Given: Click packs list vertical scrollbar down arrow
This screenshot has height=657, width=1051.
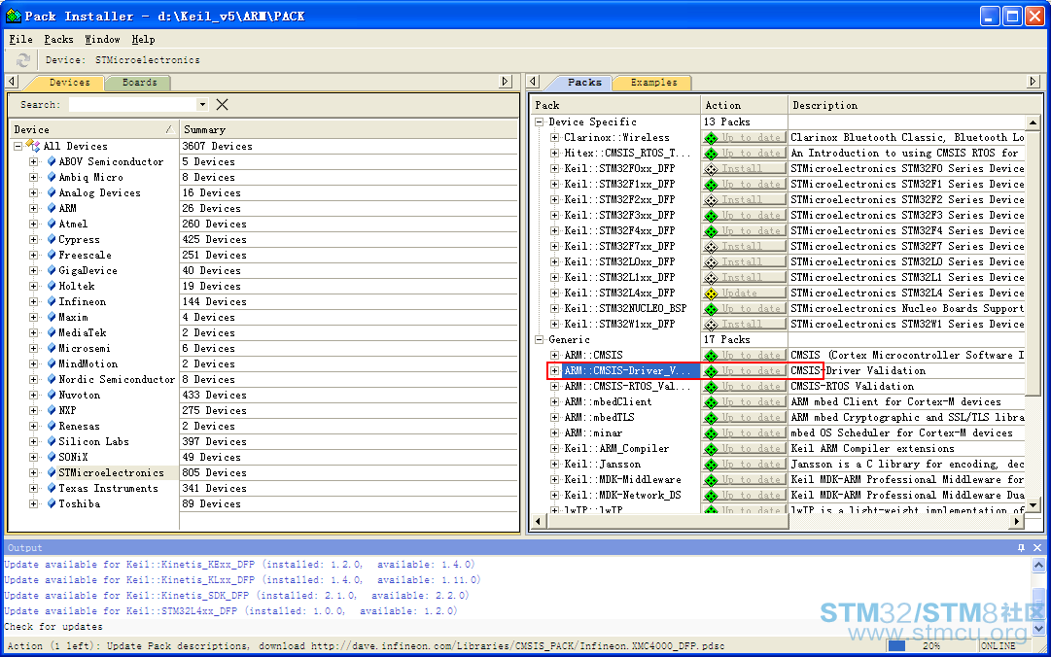Looking at the screenshot, I should (1033, 505).
